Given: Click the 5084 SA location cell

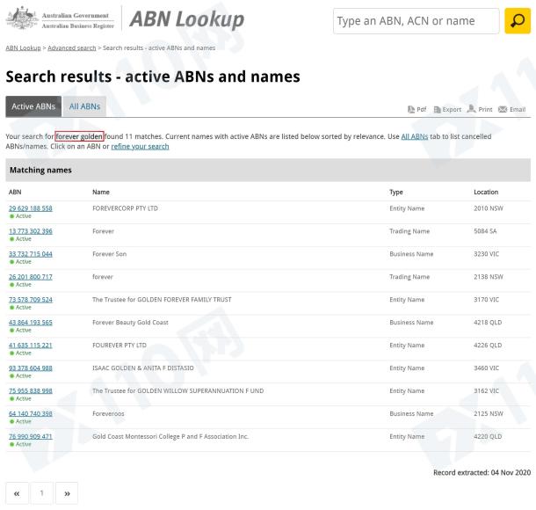Looking at the screenshot, I should [x=485, y=231].
